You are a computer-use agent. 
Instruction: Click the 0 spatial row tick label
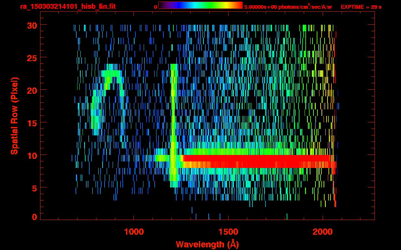coord(34,216)
